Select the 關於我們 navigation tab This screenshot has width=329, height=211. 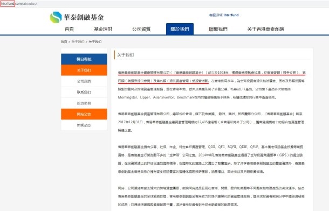pos(180,29)
